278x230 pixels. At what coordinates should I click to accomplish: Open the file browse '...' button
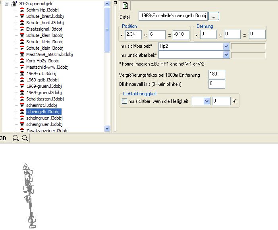click(x=214, y=16)
